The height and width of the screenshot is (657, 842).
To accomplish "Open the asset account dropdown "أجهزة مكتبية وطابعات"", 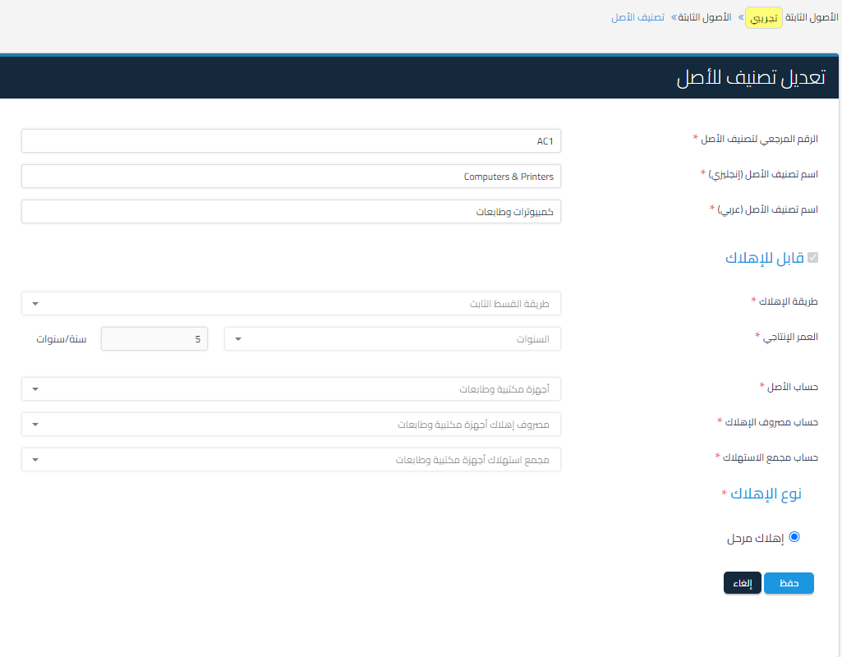I will [x=291, y=388].
